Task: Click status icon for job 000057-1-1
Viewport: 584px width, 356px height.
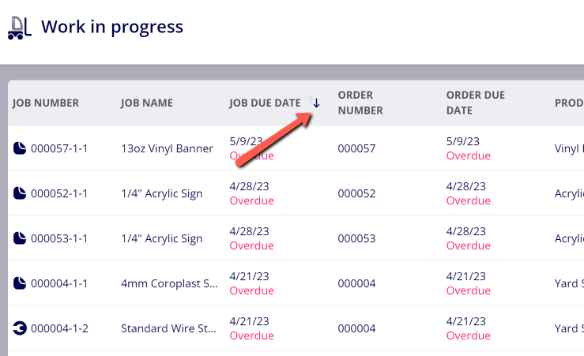Action: (20, 148)
